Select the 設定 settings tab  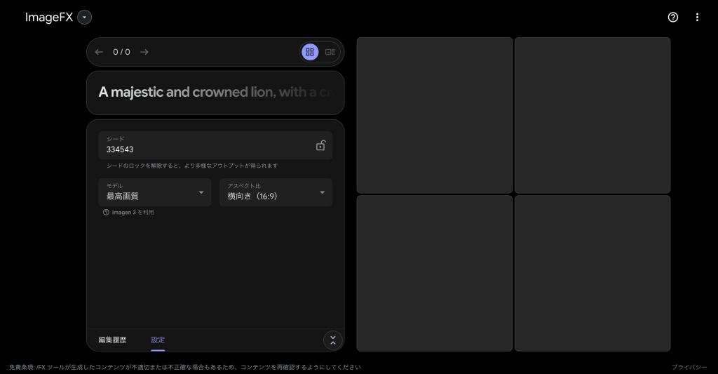(x=158, y=340)
